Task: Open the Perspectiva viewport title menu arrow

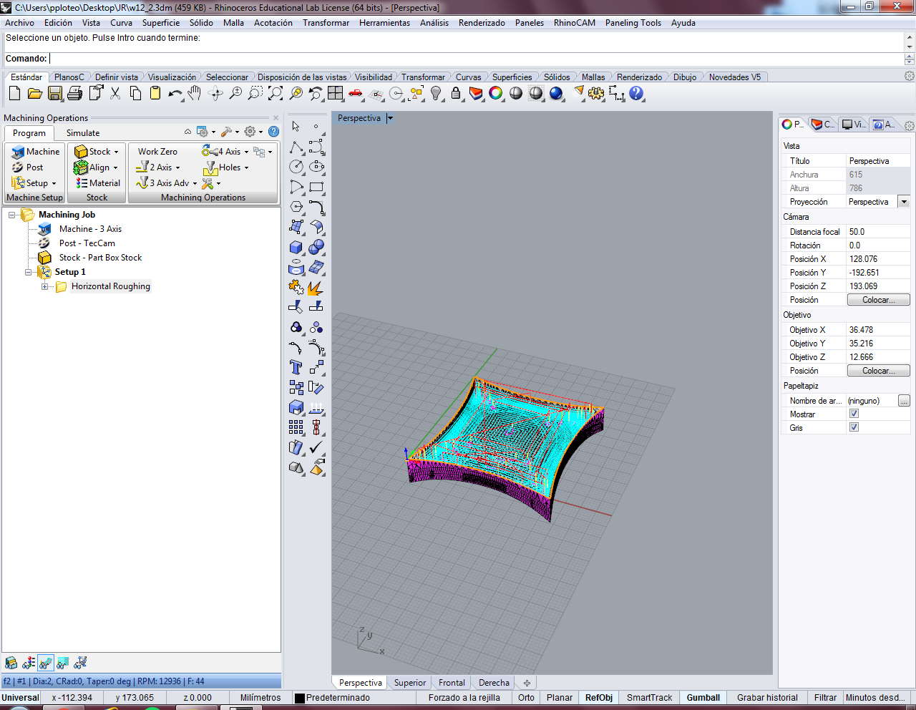Action: point(390,118)
